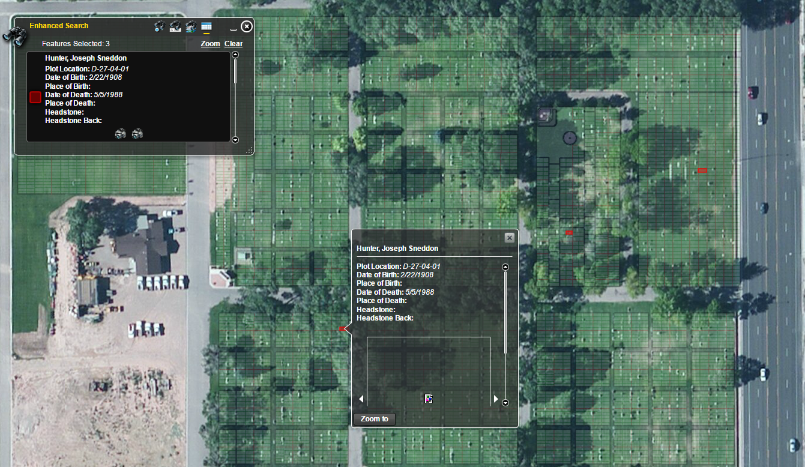The image size is (805, 467).
Task: Click scroll down arrow in Enhanced Search list
Action: pos(235,139)
